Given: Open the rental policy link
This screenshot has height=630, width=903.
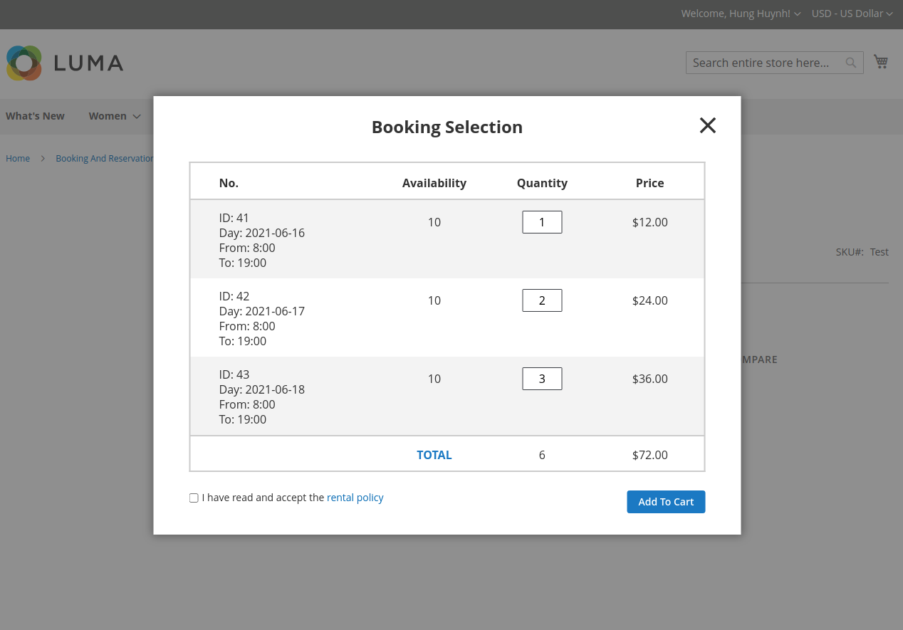Looking at the screenshot, I should 355,498.
